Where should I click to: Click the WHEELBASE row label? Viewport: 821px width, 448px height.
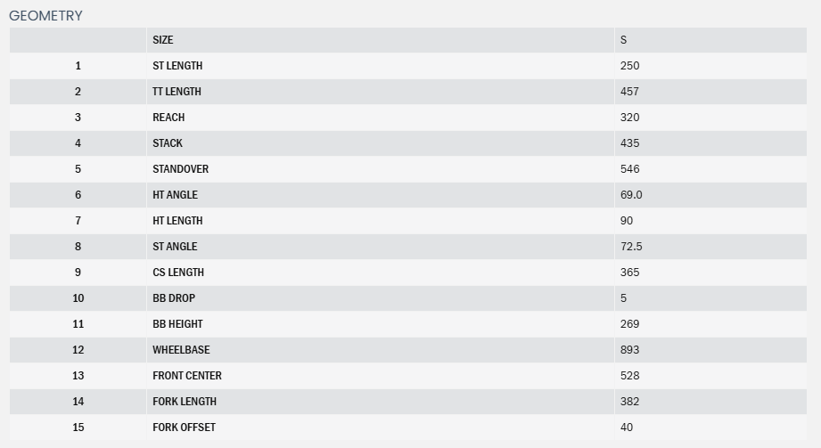tap(181, 350)
